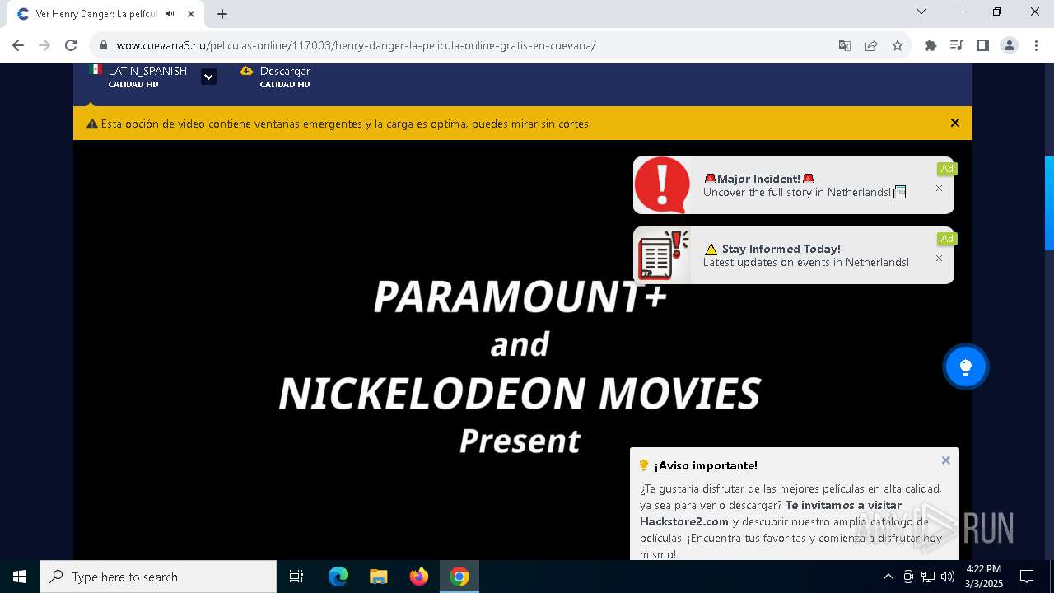This screenshot has width=1054, height=593.
Task: Open File Explorer from taskbar
Action: 379,577
